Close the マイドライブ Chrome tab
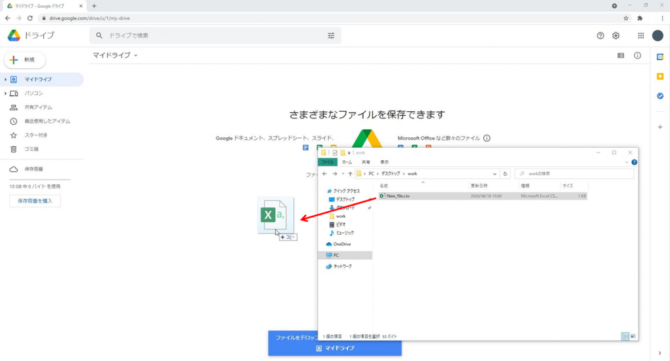Screen dimensions: 670x361 pyautogui.click(x=80, y=6)
